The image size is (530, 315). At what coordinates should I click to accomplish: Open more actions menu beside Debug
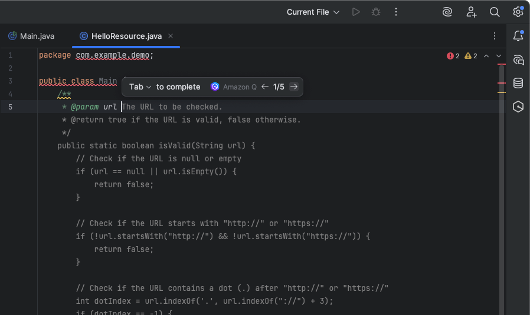click(x=396, y=12)
